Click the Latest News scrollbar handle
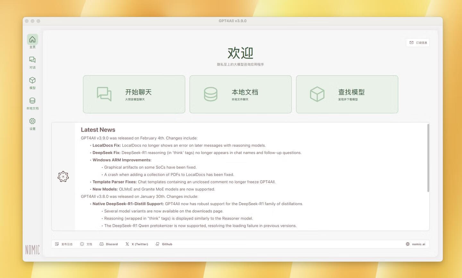Image resolution: width=462 pixels, height=278 pixels. coord(428,158)
